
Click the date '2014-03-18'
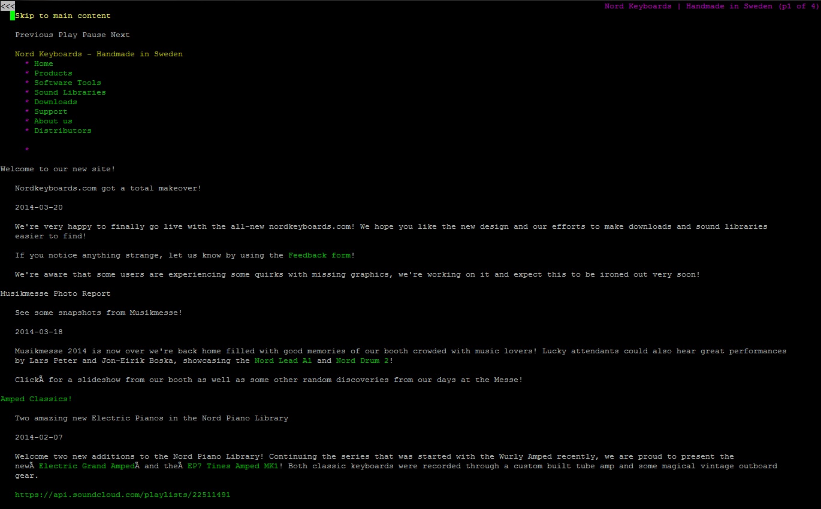[x=39, y=332]
